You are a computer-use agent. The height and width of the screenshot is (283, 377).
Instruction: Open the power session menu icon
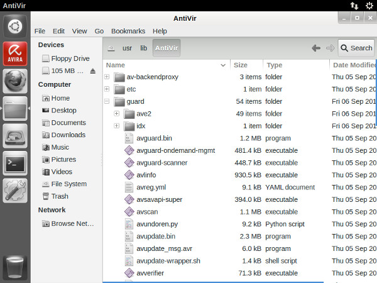tap(369, 6)
